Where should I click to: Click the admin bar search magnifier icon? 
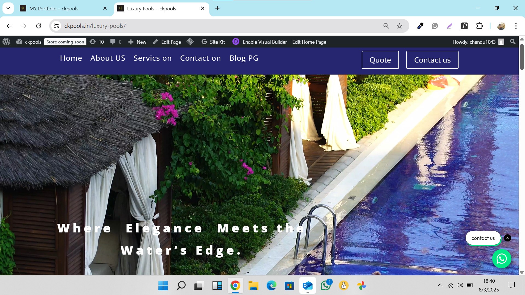point(513,42)
